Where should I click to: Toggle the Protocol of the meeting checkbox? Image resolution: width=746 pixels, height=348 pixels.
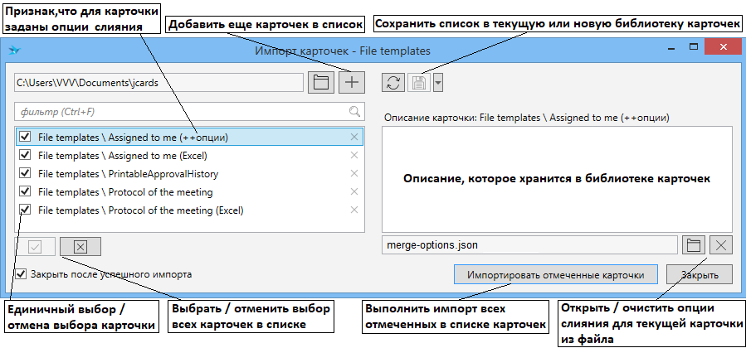click(x=25, y=191)
